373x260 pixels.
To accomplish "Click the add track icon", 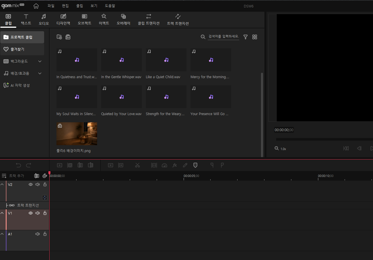I will pos(4,176).
